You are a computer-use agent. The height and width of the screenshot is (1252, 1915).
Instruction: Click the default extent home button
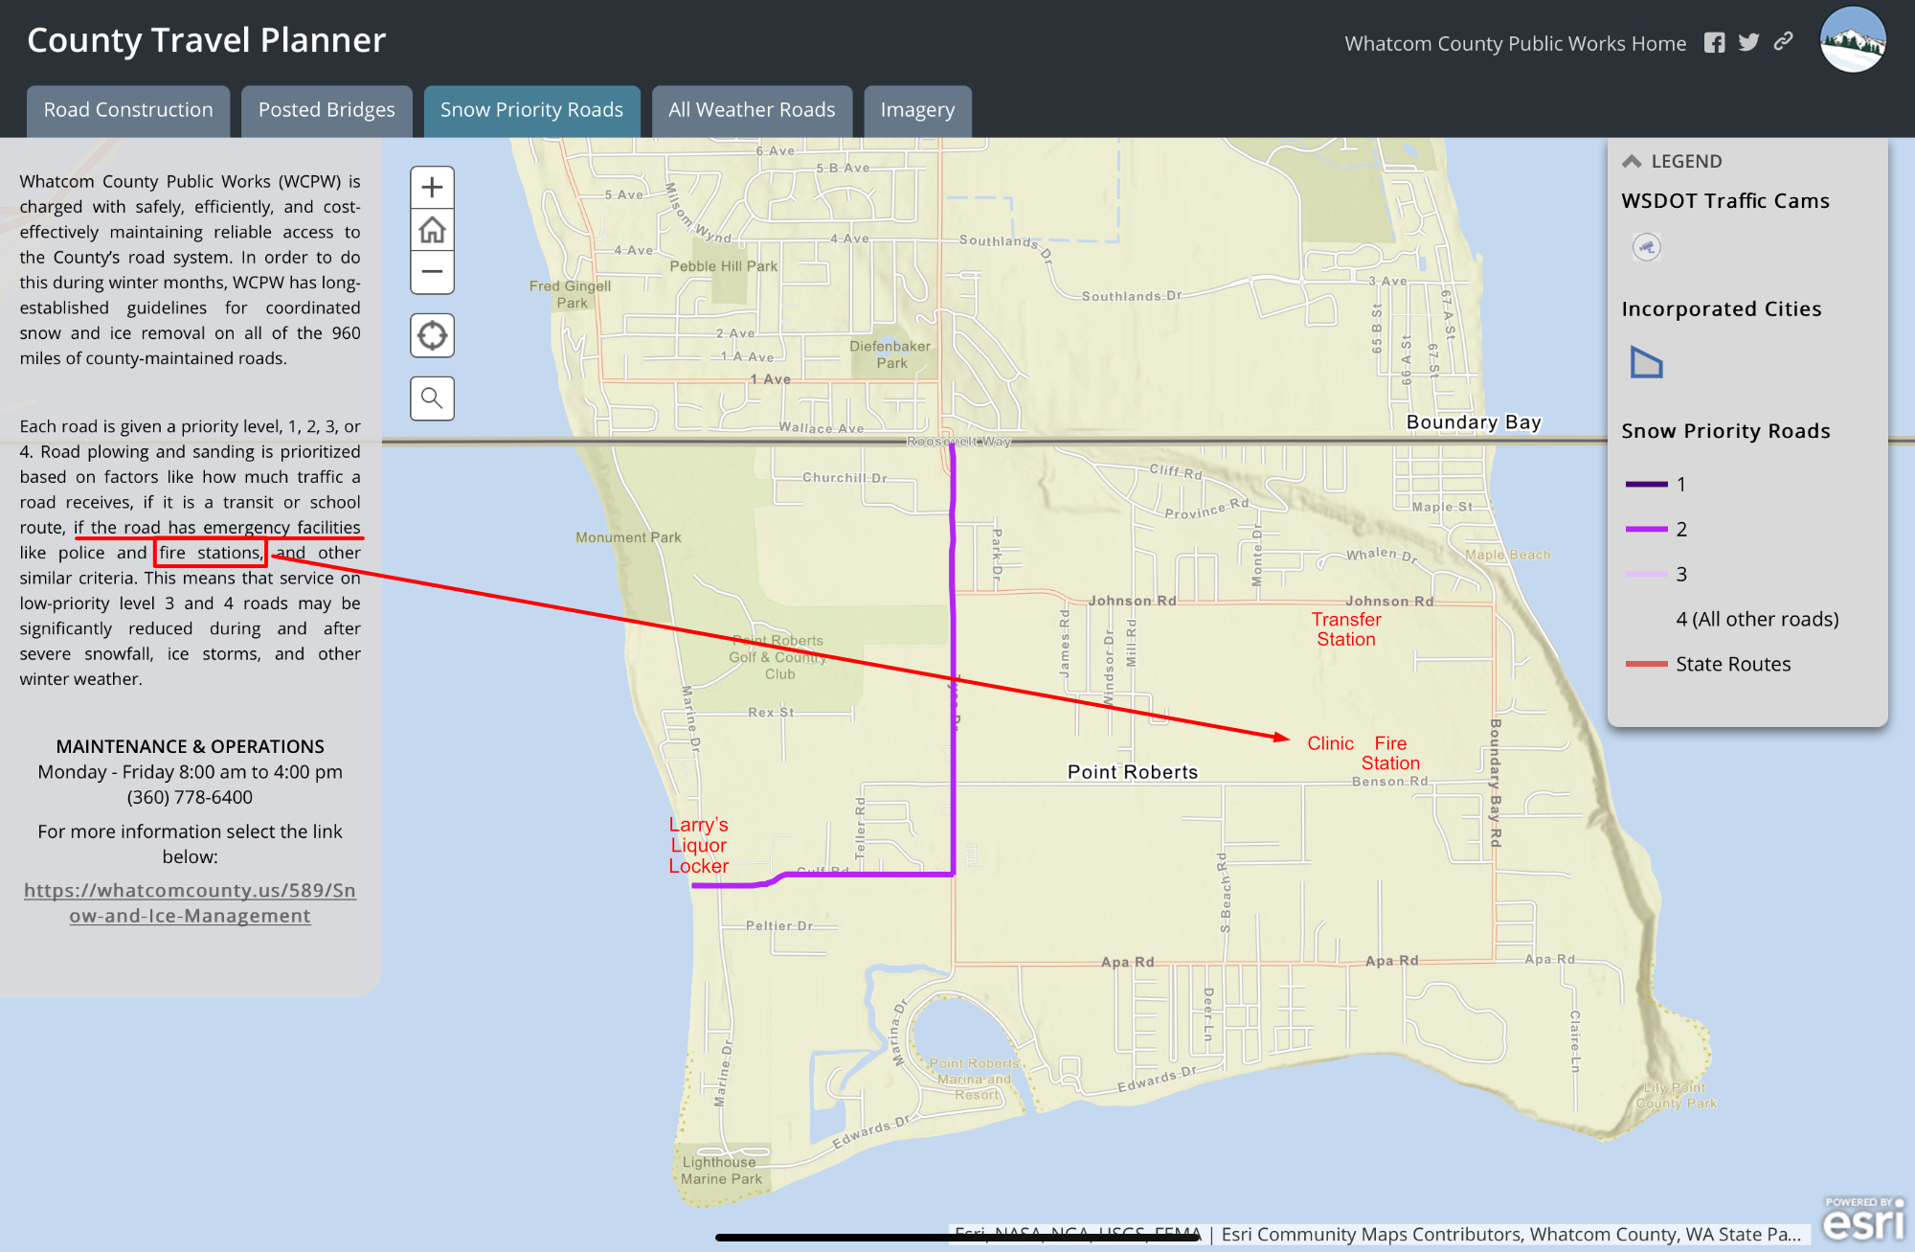(x=432, y=230)
